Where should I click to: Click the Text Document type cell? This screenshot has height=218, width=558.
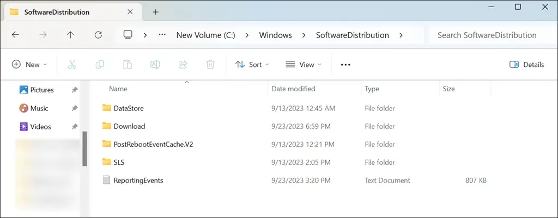click(x=387, y=180)
